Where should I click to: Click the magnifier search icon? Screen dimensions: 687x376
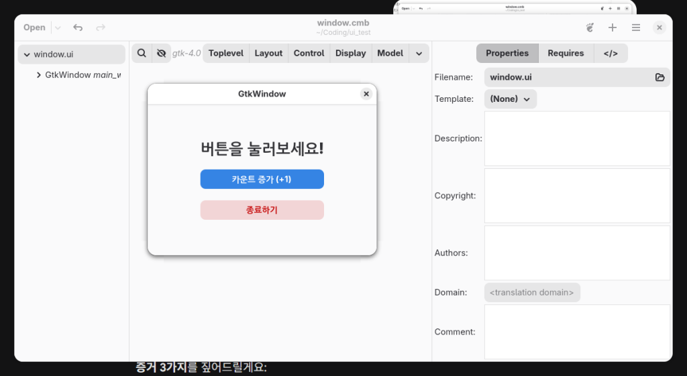tap(142, 53)
